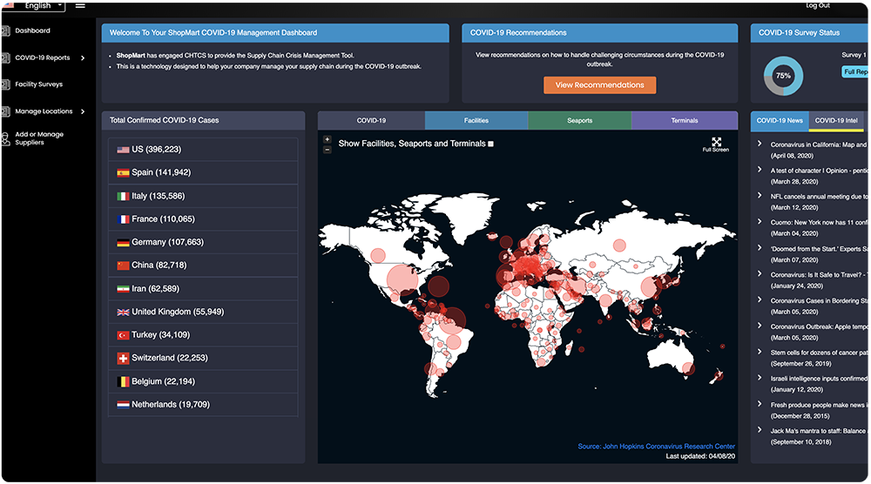Click the Manage Locations sidebar icon

(5, 111)
